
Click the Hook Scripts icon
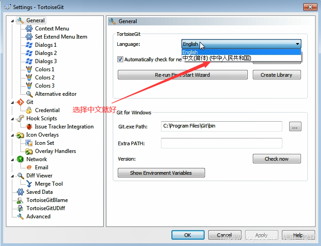(20, 118)
